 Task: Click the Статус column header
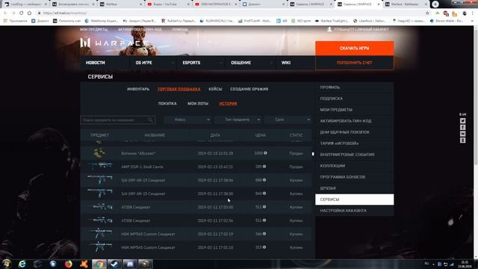[x=296, y=135]
